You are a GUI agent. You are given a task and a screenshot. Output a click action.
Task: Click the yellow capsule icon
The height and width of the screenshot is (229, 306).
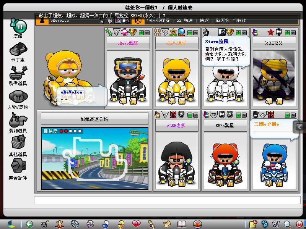click(121, 224)
